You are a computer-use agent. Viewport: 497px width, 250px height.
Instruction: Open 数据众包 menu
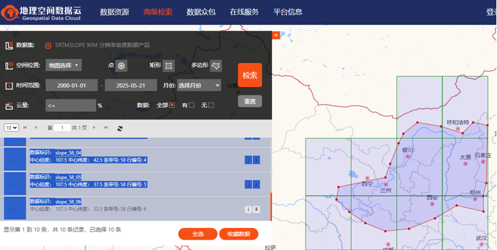(201, 12)
